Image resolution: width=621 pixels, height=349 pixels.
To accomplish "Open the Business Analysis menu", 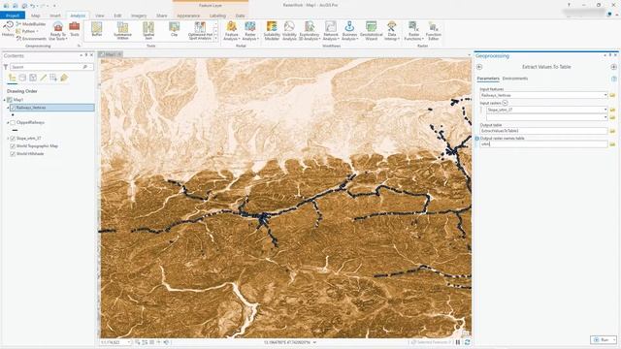I will click(x=349, y=31).
